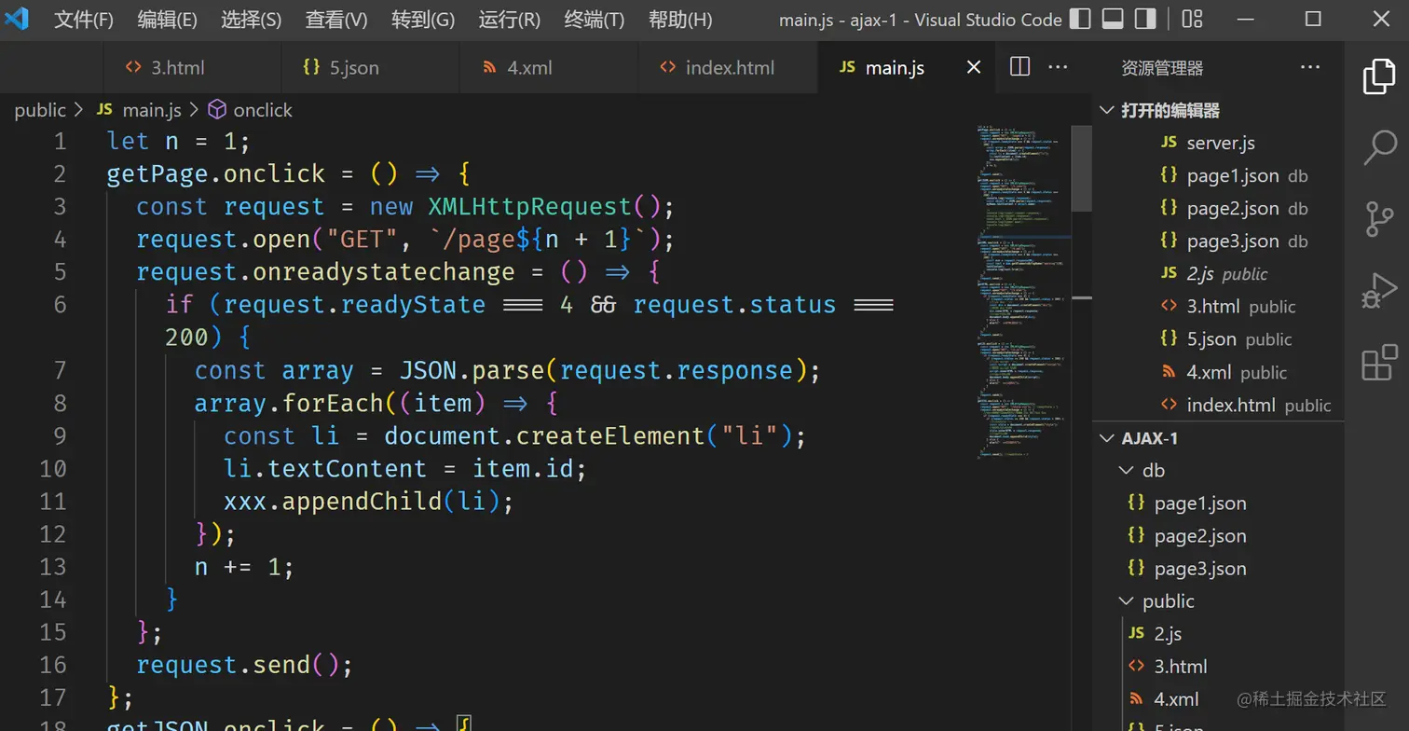Click line number 13 in the gutter
The height and width of the screenshot is (731, 1409).
point(53,566)
